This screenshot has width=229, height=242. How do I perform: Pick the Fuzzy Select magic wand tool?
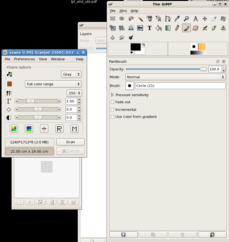140,19
